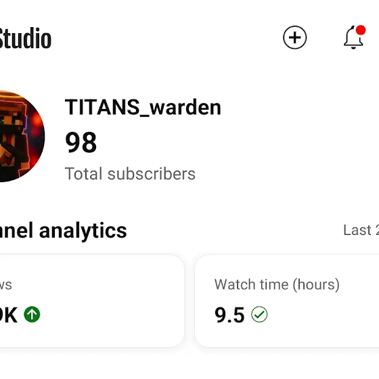This screenshot has width=379, height=379.
Task: Click the Watch time (hours) label
Action: tap(277, 285)
